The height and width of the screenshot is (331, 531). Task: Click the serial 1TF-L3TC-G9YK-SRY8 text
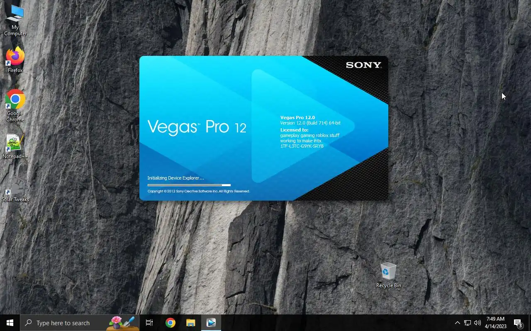pos(302,146)
